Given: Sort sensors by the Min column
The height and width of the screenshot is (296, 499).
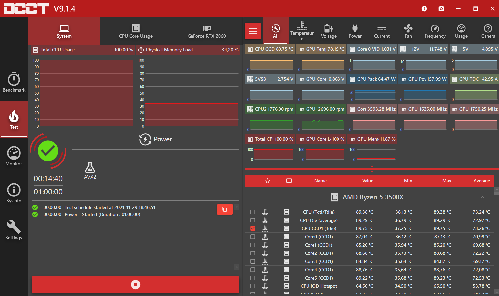Looking at the screenshot, I should (x=408, y=181).
